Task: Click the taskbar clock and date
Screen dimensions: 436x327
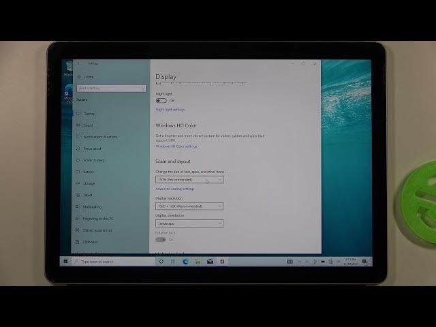Action: [x=351, y=262]
